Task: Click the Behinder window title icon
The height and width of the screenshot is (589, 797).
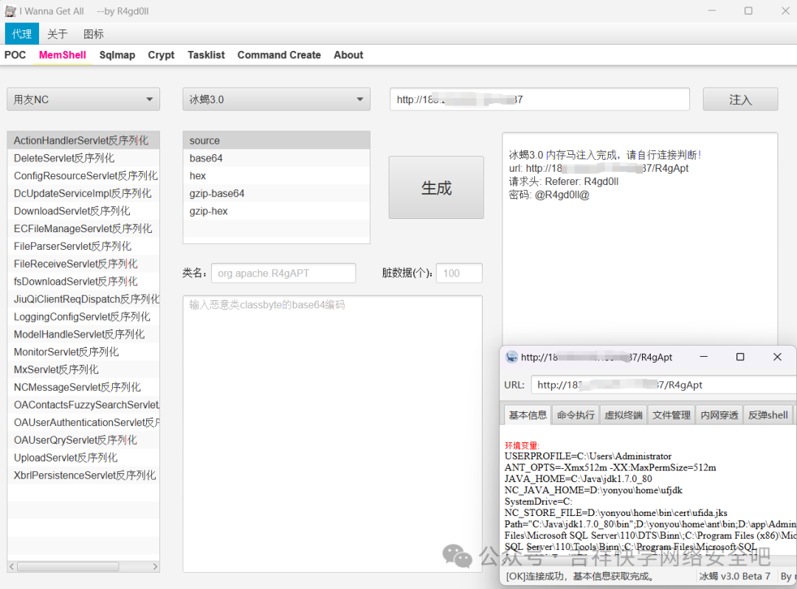Action: point(512,357)
